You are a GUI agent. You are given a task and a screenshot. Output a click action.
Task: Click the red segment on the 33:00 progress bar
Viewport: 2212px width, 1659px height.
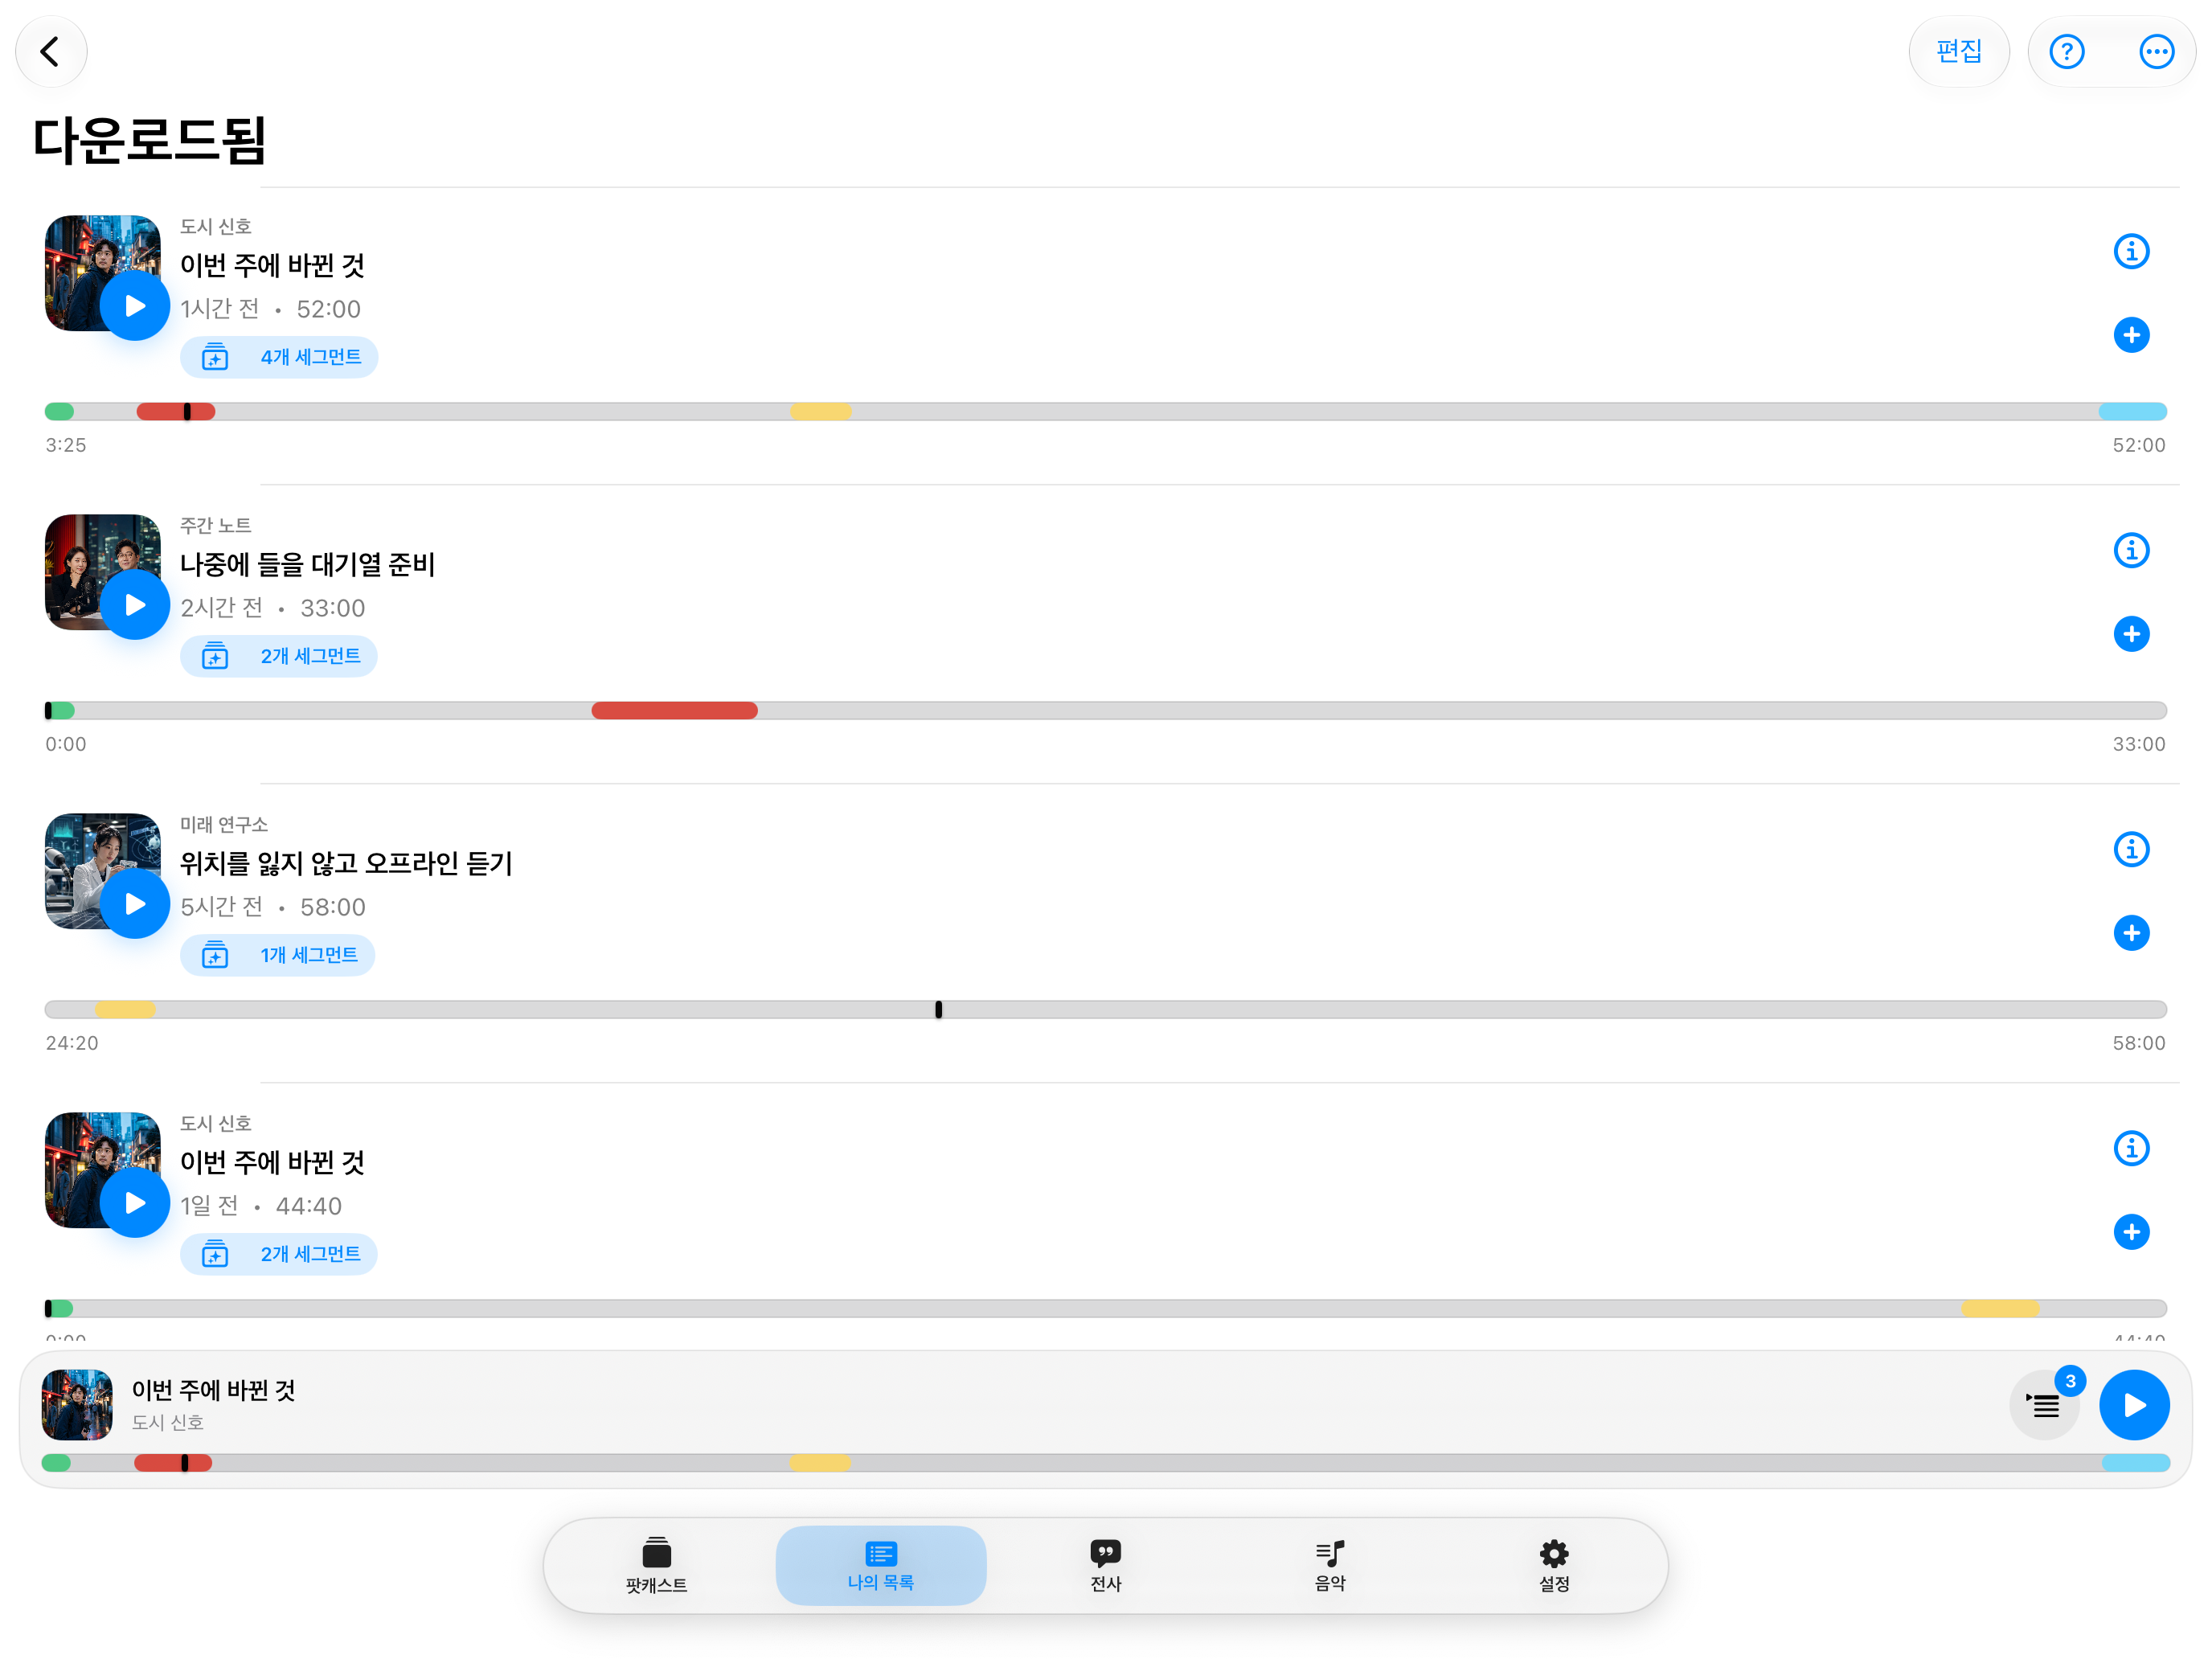tap(674, 711)
